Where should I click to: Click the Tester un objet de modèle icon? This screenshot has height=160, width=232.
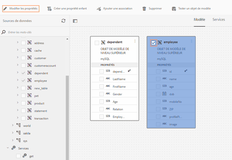tap(174, 9)
